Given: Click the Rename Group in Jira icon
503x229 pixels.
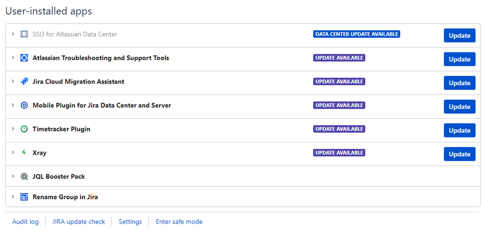Looking at the screenshot, I should tap(24, 197).
